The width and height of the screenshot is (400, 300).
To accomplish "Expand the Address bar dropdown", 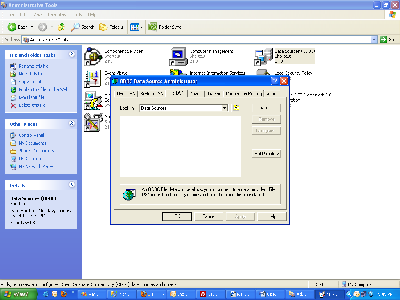I will tap(374, 39).
